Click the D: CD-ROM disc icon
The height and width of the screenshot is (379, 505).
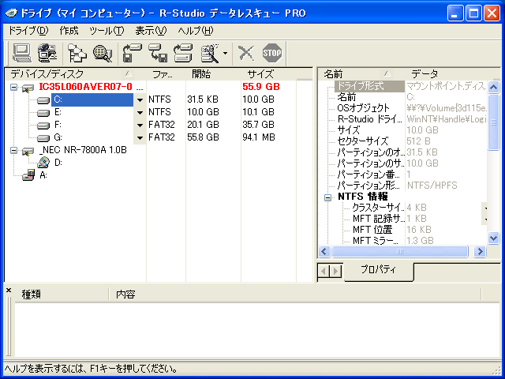[x=43, y=163]
